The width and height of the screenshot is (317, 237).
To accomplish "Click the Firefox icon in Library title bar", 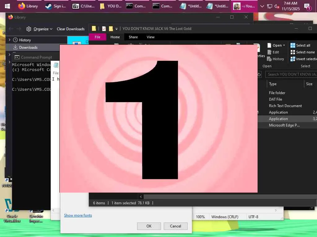I will [x=11, y=17].
